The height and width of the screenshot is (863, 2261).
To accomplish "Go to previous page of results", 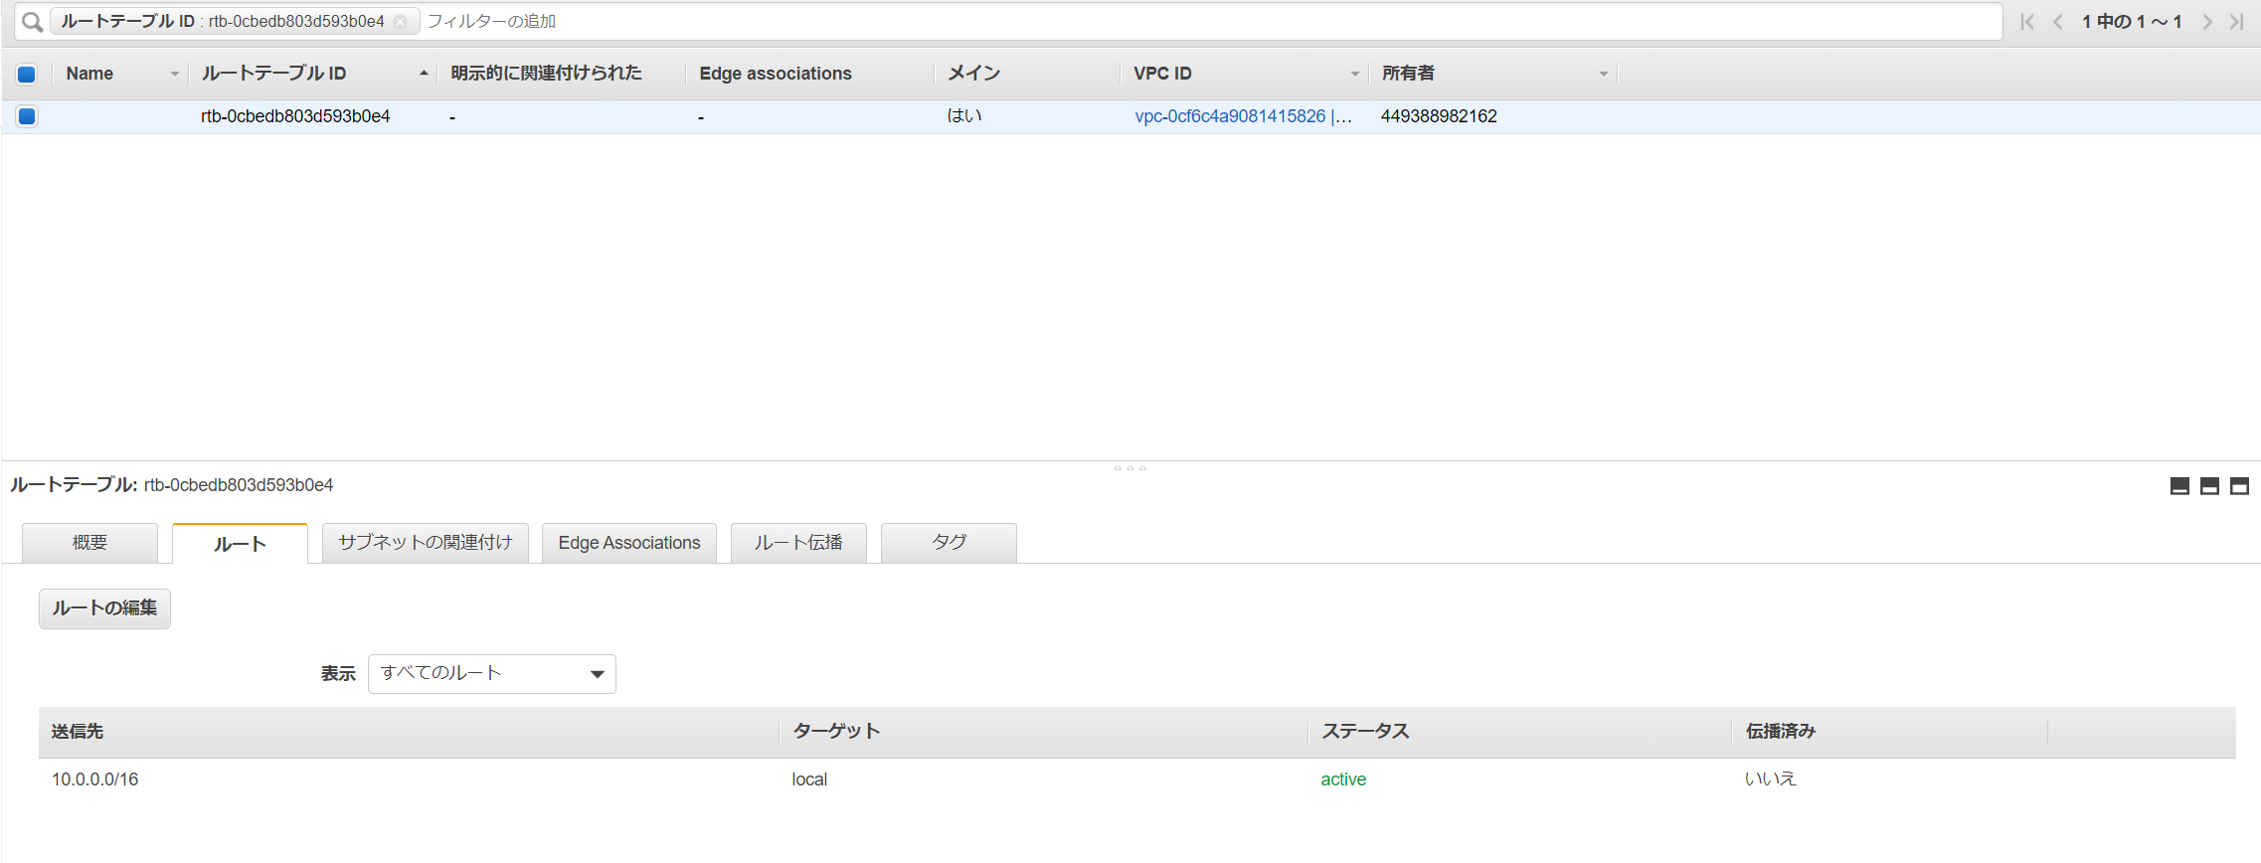I will click(x=2057, y=22).
